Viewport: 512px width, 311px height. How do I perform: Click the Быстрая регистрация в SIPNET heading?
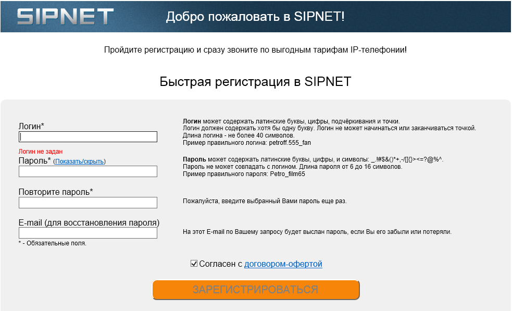255,82
